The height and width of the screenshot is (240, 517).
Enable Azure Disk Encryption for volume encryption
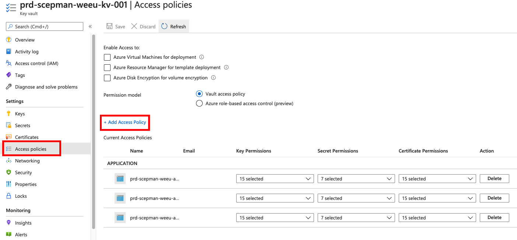tap(107, 78)
